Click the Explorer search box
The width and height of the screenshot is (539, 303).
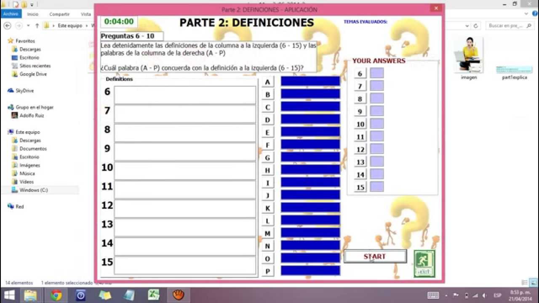click(x=510, y=26)
